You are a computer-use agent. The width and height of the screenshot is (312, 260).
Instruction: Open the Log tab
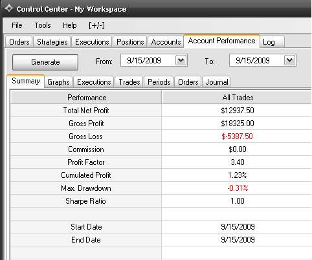pos(272,42)
